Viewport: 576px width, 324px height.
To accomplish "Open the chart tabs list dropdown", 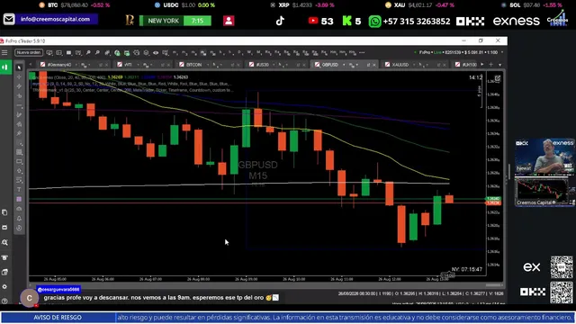I will point(500,65).
